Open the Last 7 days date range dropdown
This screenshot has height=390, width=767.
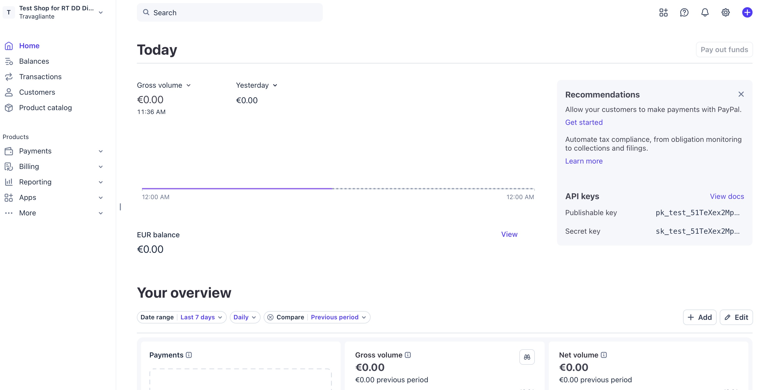[201, 318]
